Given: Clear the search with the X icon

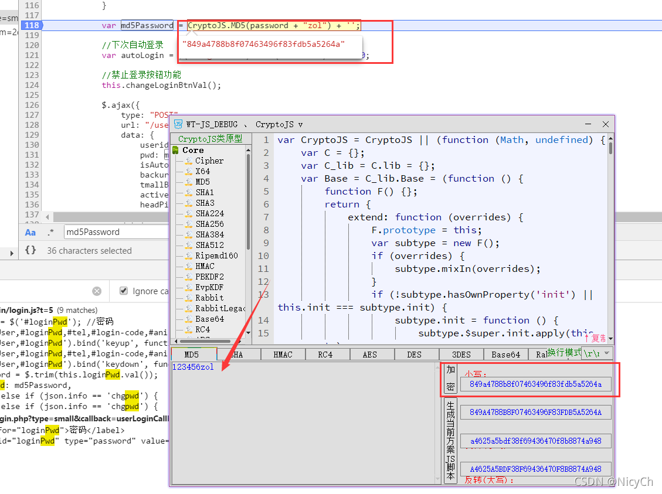Looking at the screenshot, I should [x=97, y=291].
